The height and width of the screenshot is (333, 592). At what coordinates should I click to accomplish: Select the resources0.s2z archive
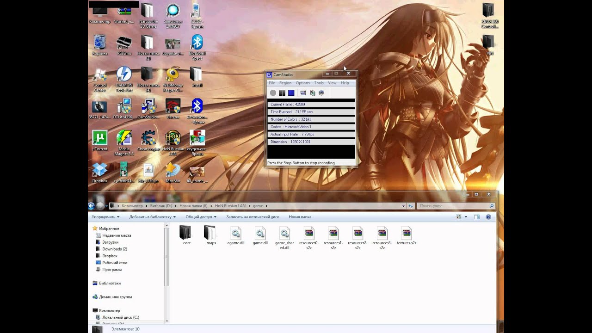309,238
